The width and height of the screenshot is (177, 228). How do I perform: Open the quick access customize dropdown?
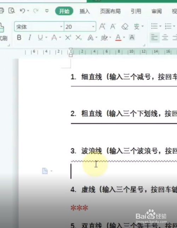click(x=47, y=11)
